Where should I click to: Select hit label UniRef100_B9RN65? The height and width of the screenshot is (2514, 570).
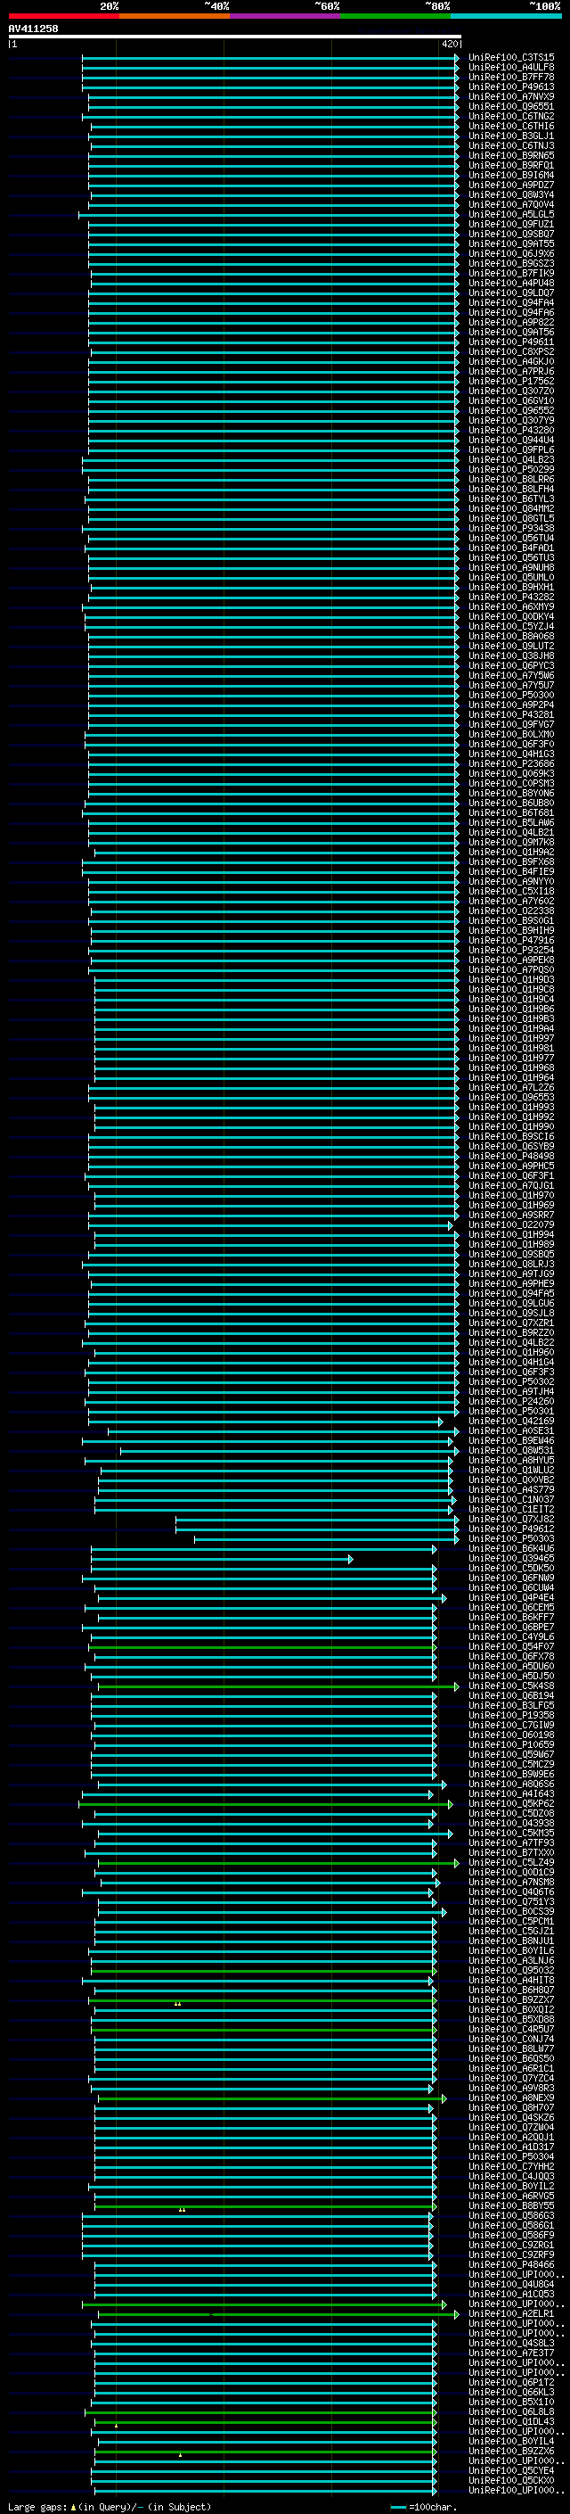(x=511, y=155)
